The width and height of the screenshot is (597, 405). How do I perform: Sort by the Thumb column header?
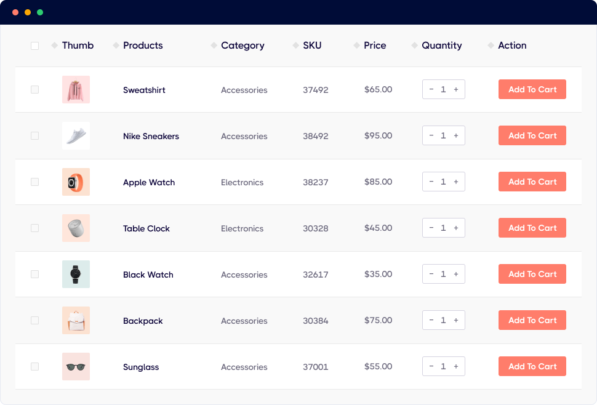tap(78, 46)
